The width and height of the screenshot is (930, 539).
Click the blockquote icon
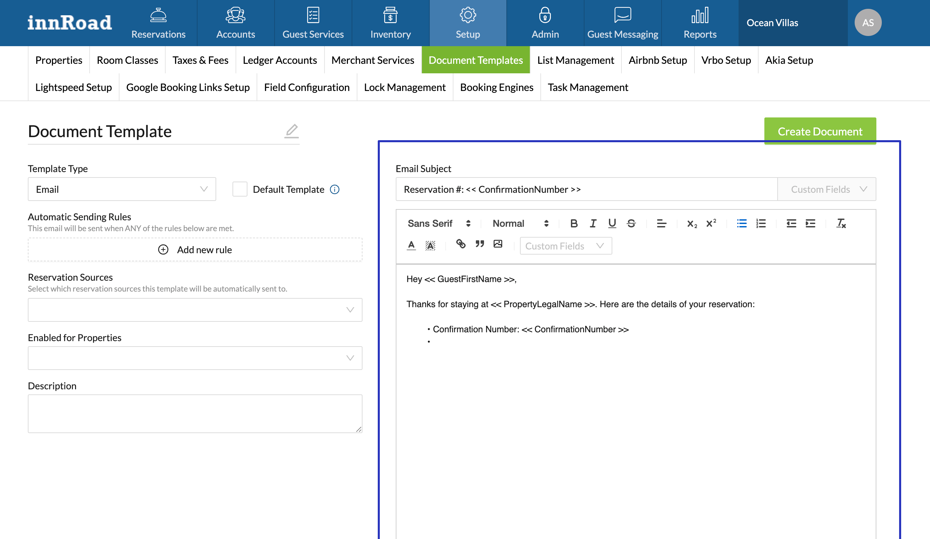point(479,244)
